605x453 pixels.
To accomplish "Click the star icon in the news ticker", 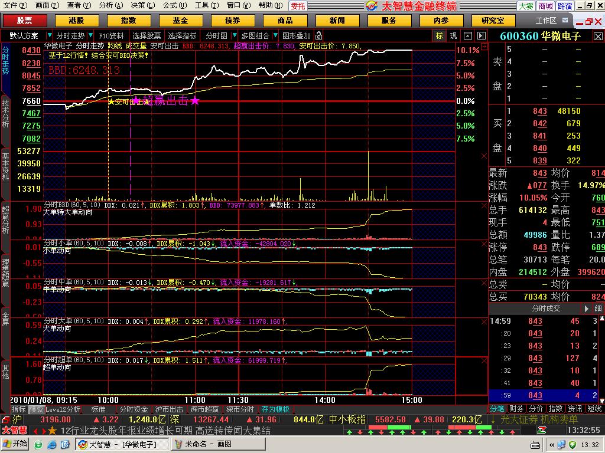I will click(52, 430).
